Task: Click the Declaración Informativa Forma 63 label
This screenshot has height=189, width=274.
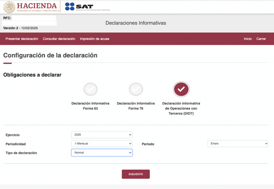Action: (90, 106)
